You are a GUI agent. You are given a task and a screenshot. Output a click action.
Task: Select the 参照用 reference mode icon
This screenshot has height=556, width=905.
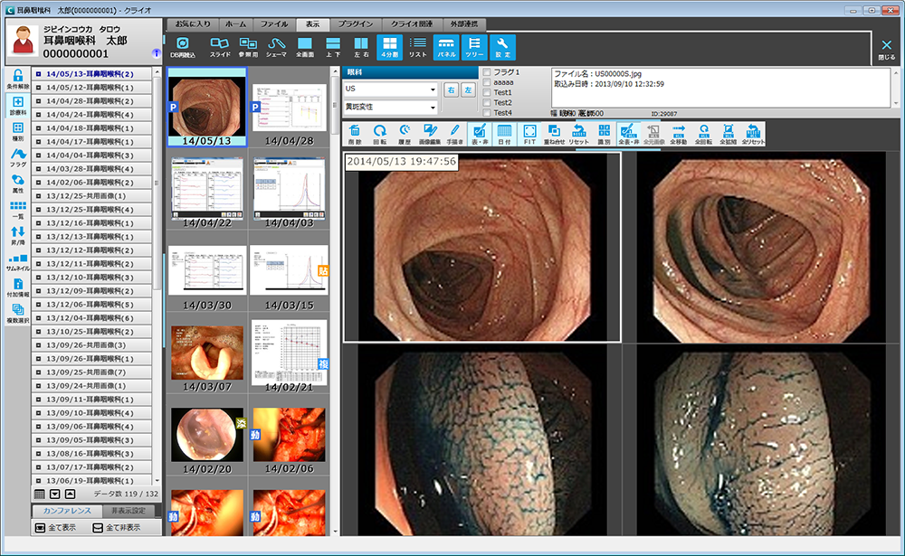pyautogui.click(x=248, y=47)
